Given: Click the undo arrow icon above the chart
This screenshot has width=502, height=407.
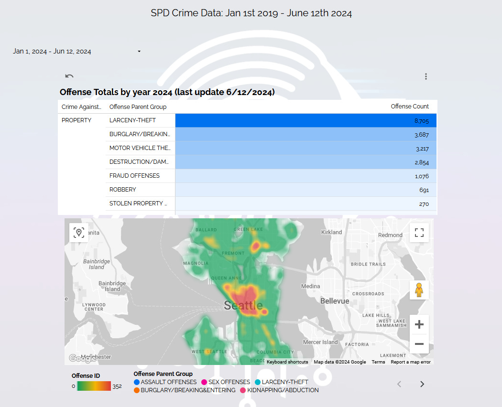Looking at the screenshot, I should (x=69, y=76).
